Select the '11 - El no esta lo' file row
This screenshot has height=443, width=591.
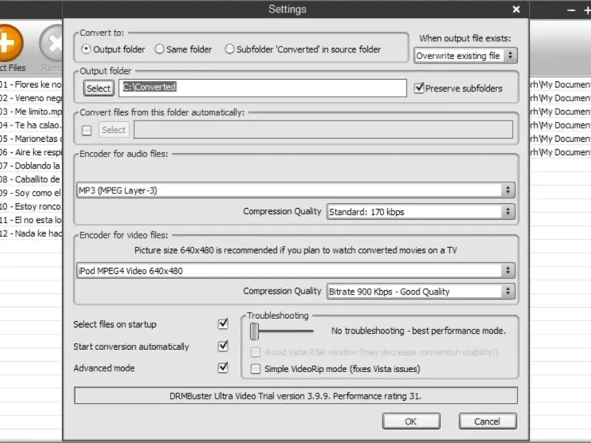[31, 220]
